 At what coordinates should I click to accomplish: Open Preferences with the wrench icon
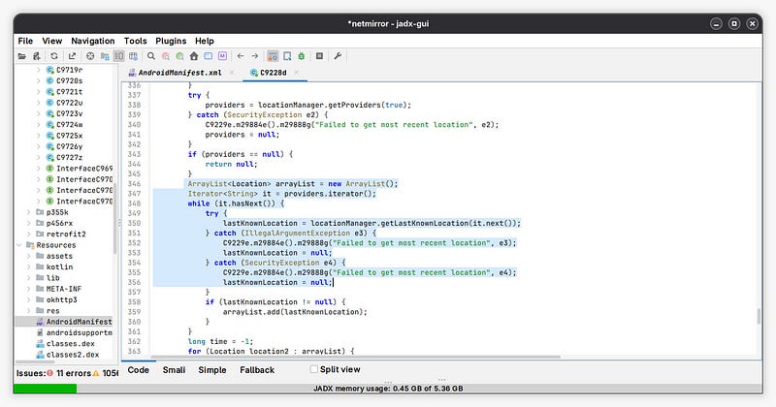(338, 56)
